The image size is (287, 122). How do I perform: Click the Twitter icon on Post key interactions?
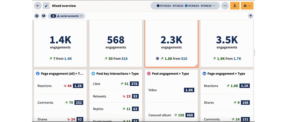[x=93, y=74]
